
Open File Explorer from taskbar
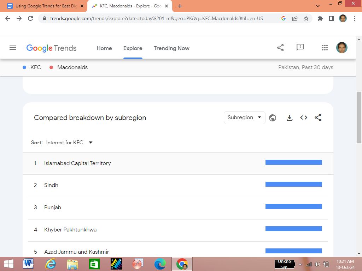(x=72, y=264)
